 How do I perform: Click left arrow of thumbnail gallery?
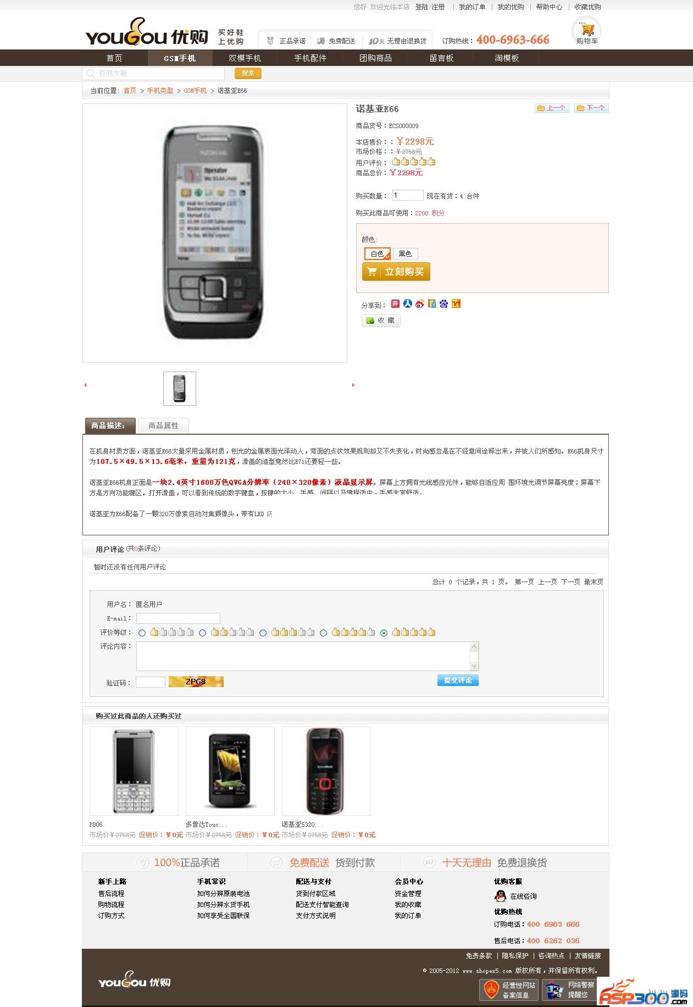85,385
